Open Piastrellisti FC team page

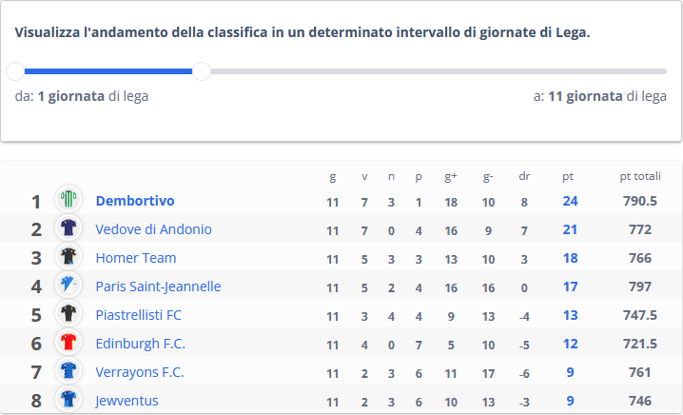(139, 315)
